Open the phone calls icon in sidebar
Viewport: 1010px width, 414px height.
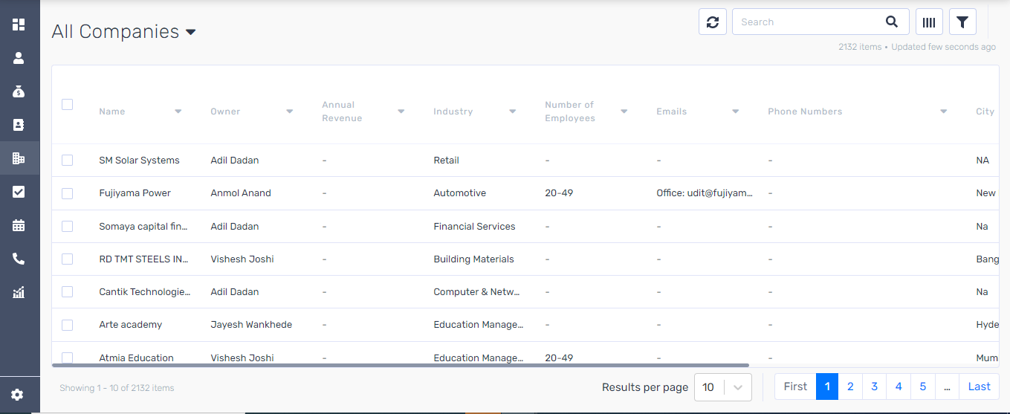point(19,259)
